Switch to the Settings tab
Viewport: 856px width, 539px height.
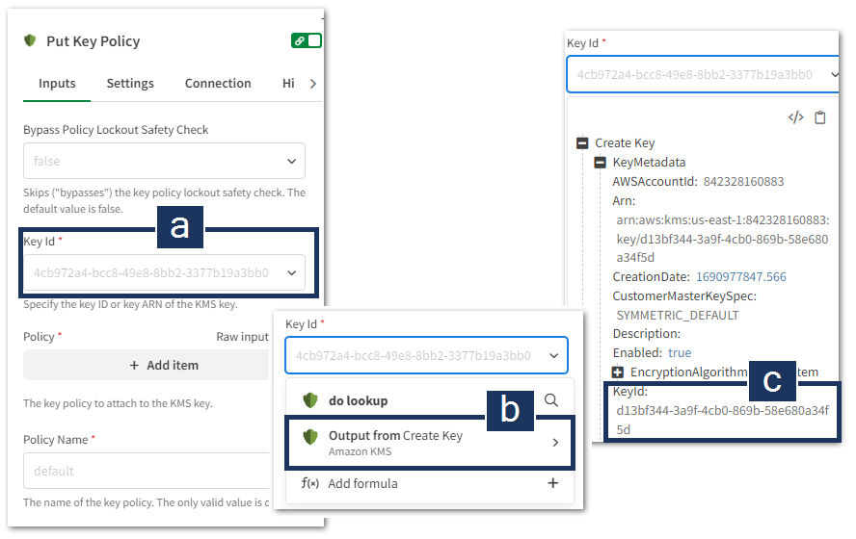(130, 84)
